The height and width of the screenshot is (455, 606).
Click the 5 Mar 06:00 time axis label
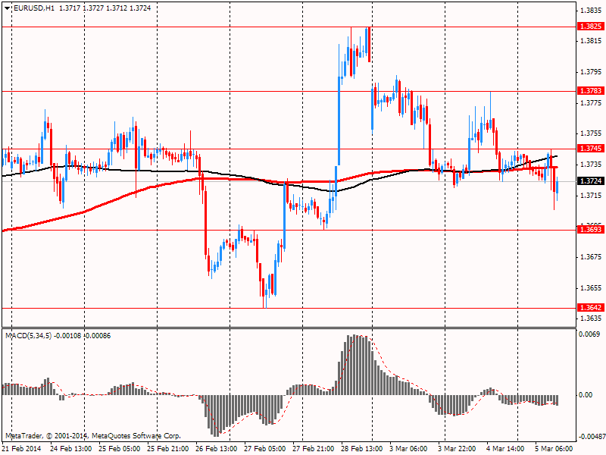(554, 449)
